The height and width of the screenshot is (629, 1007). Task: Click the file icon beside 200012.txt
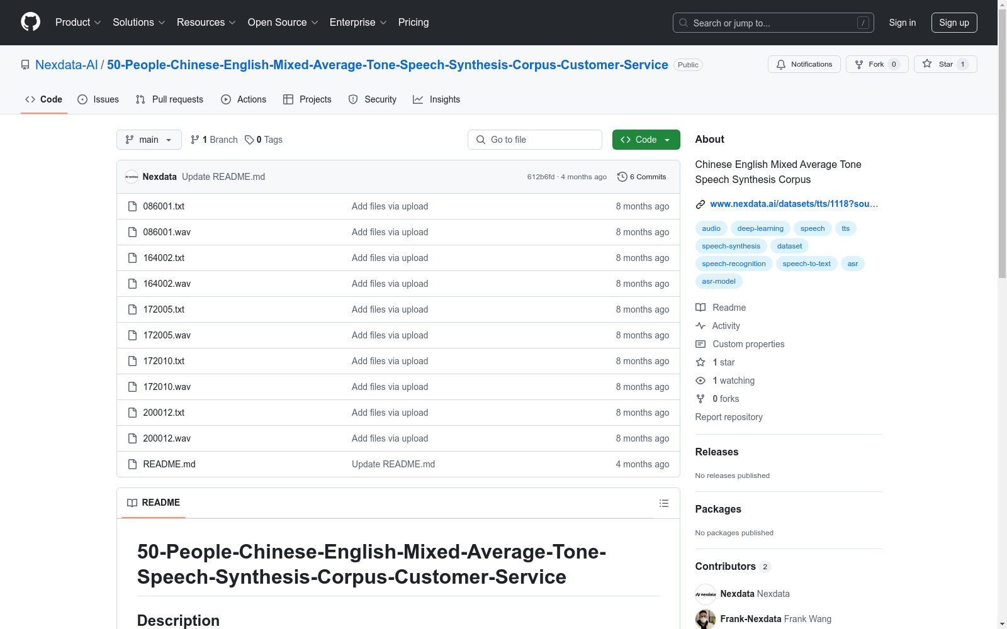click(x=132, y=413)
